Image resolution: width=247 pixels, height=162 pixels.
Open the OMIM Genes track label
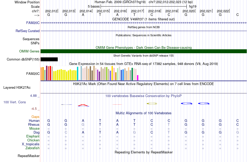[29, 51]
